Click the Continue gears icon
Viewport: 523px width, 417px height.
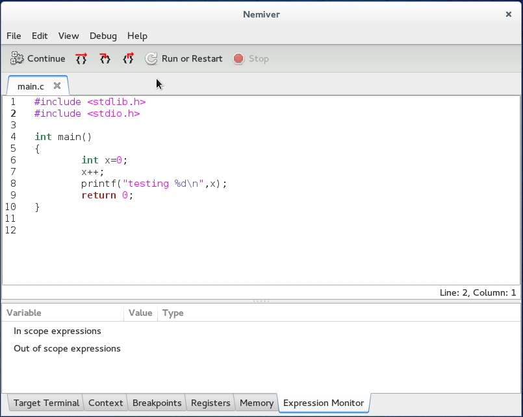17,58
